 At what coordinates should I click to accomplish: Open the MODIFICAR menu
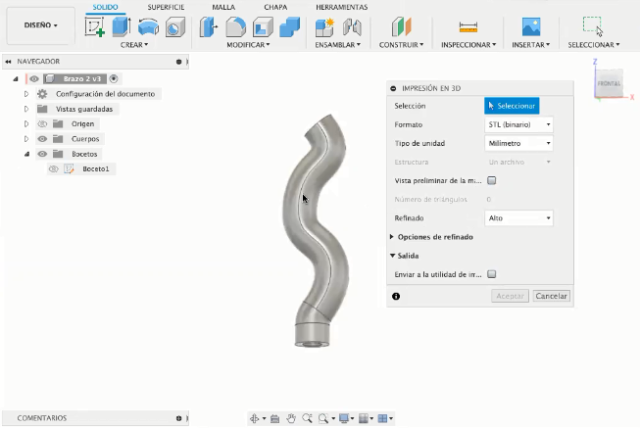pyautogui.click(x=248, y=44)
